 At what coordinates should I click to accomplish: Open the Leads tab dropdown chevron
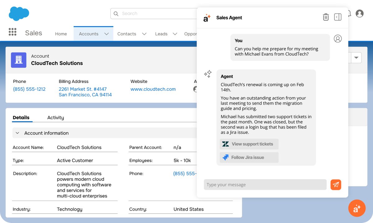(175, 34)
